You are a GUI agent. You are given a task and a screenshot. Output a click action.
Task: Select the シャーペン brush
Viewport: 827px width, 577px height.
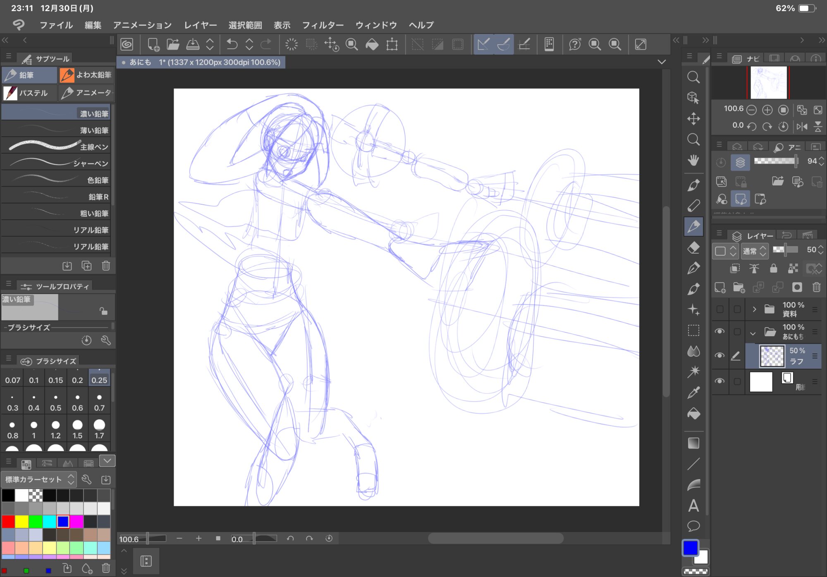tap(56, 163)
